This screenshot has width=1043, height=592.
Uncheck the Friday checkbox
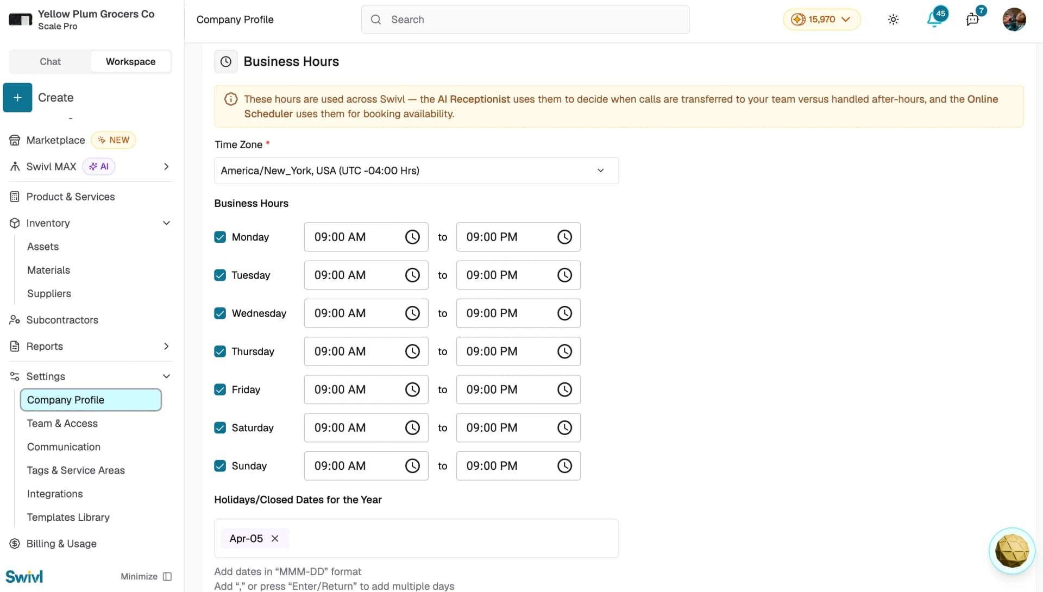point(220,389)
